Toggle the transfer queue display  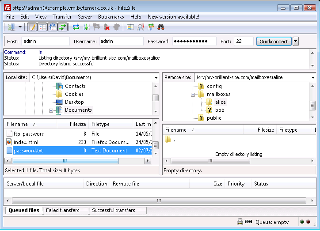point(62,27)
